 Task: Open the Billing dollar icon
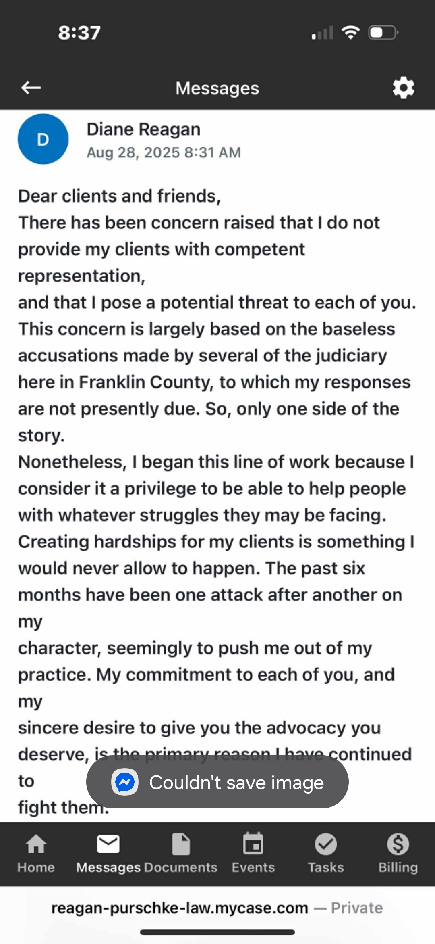[x=398, y=844]
